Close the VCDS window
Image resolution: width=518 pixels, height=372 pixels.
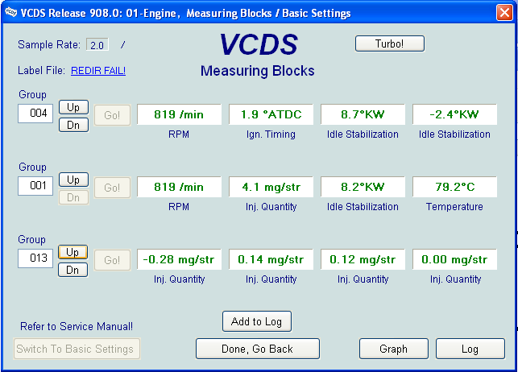503,13
